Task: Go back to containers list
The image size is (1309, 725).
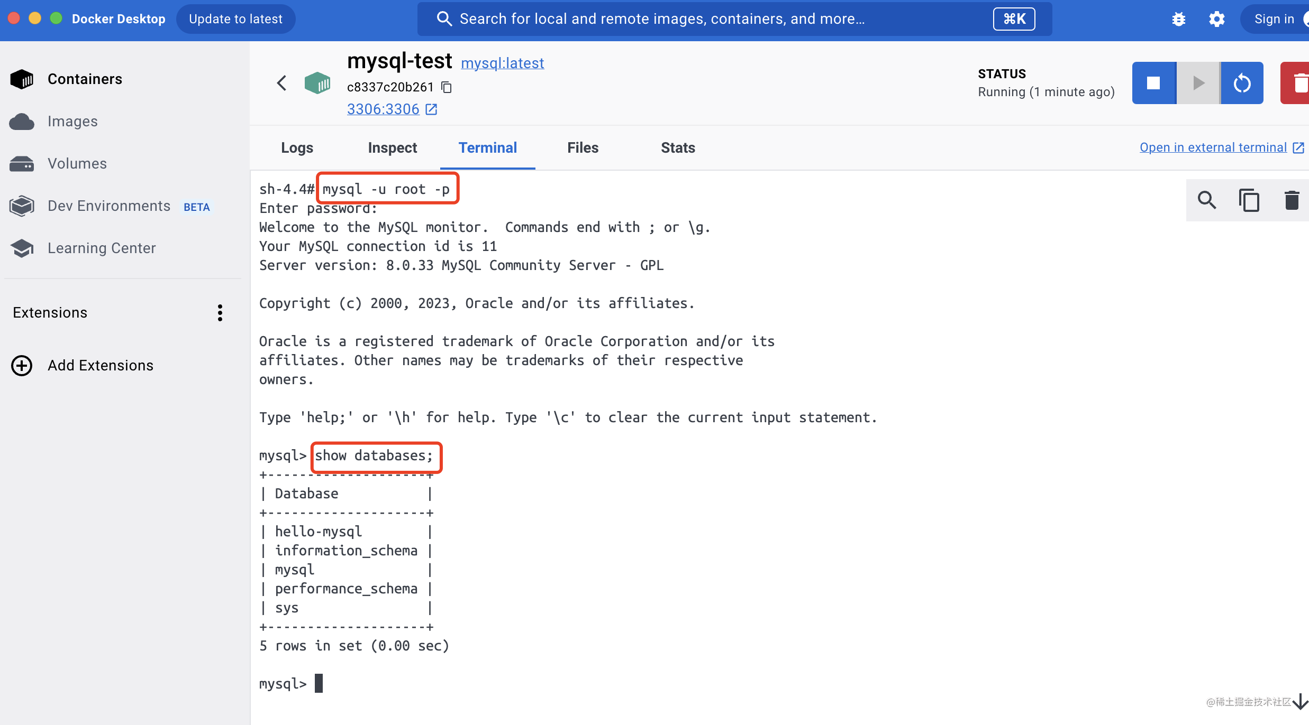Action: pyautogui.click(x=282, y=83)
